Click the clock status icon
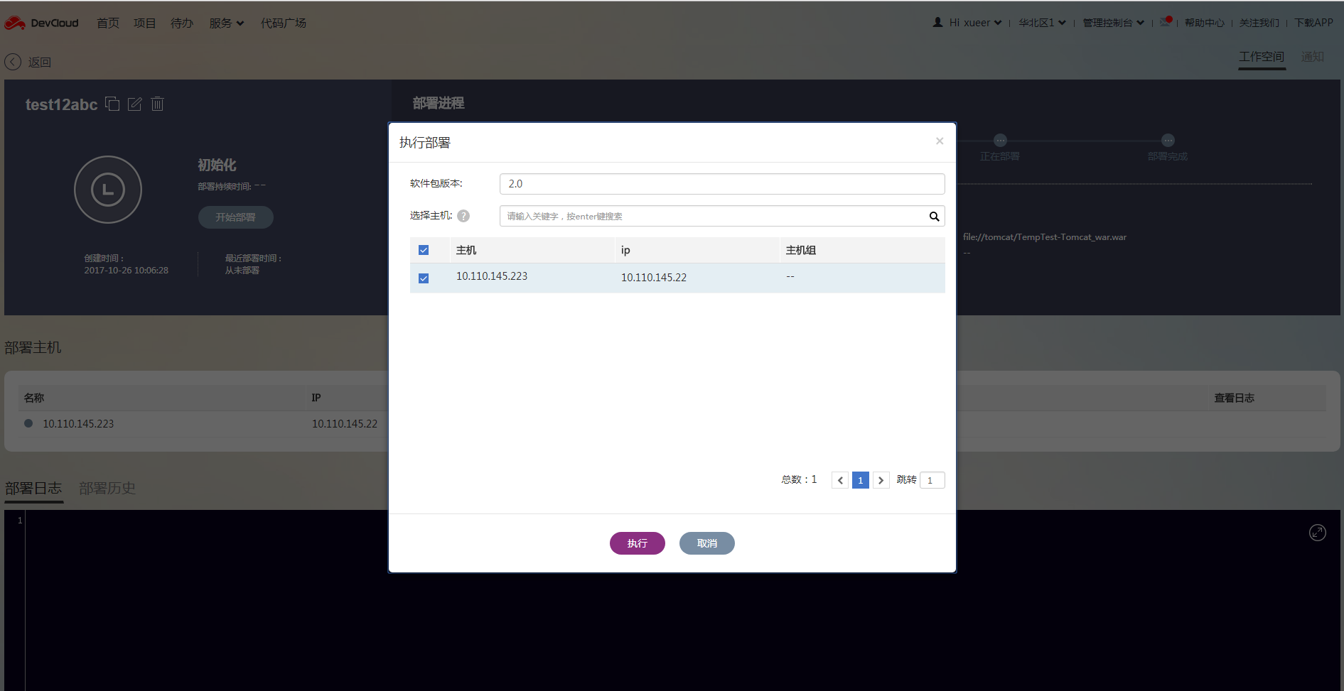 click(x=108, y=190)
